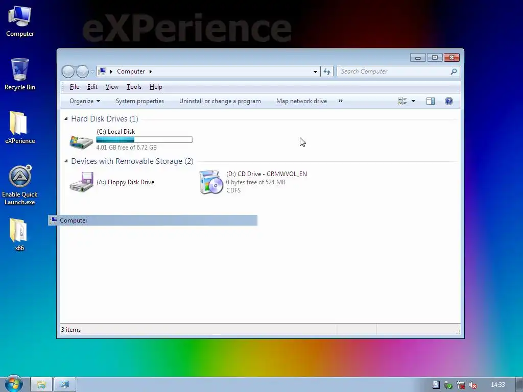The height and width of the screenshot is (392, 523).
Task: Click the Refresh button in address bar
Action: (x=327, y=71)
